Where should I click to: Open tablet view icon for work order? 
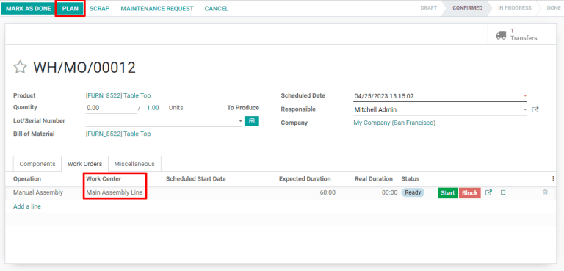pos(503,193)
